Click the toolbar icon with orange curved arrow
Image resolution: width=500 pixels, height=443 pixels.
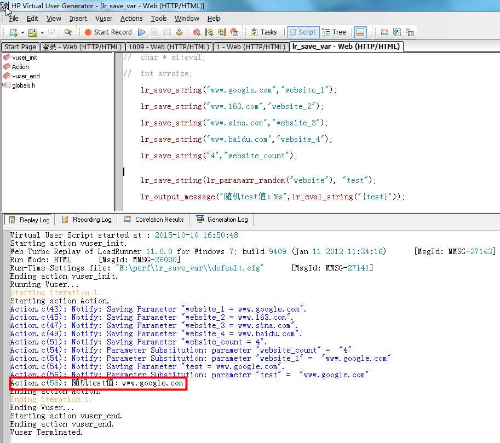222,32
